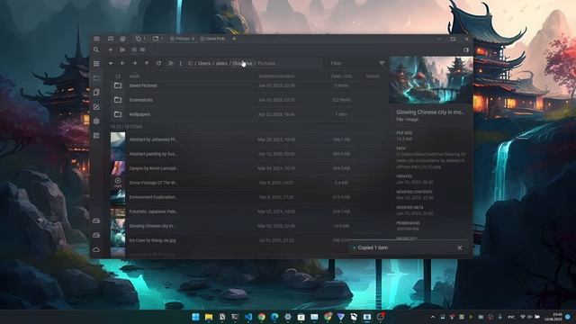Image resolution: width=576 pixels, height=324 pixels.
Task: Select Drone Footage video file
Action: (247, 183)
